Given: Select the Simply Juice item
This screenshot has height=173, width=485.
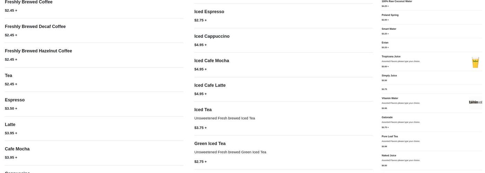Looking at the screenshot, I should pyautogui.click(x=389, y=76).
